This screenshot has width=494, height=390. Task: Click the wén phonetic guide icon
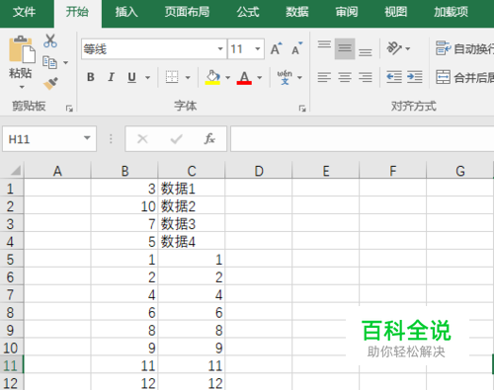285,77
